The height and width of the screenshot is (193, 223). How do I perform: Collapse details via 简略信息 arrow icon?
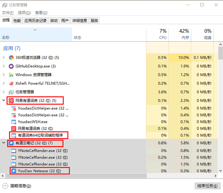coord(5,186)
